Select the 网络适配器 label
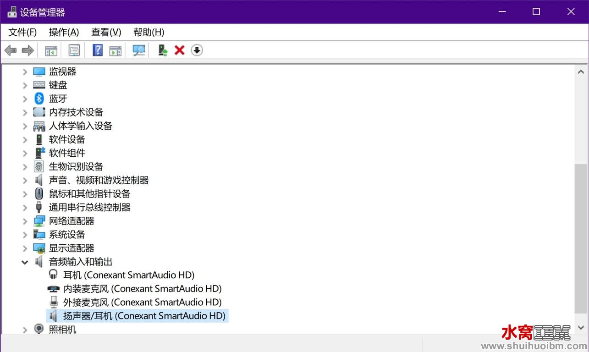589x352 pixels. 72,221
